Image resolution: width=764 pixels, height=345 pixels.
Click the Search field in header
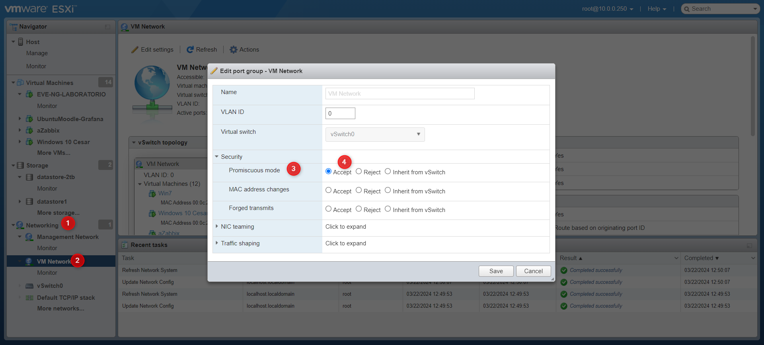pyautogui.click(x=721, y=9)
